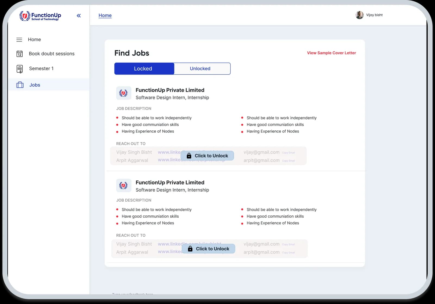Click Vijay Singh Bisht in the second listing

tap(134, 244)
